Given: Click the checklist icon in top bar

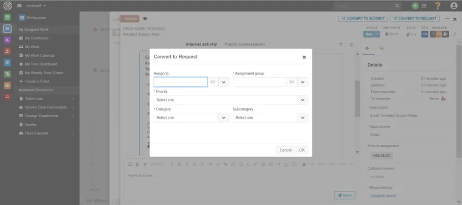Looking at the screenshot, I should click(x=423, y=5).
